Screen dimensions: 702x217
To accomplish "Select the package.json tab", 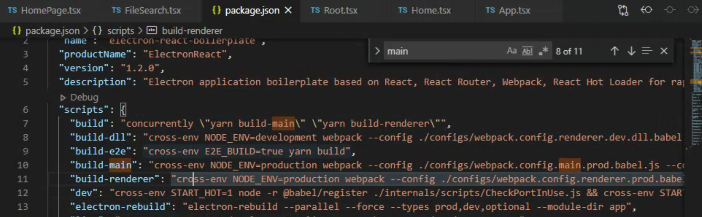I will [x=251, y=10].
